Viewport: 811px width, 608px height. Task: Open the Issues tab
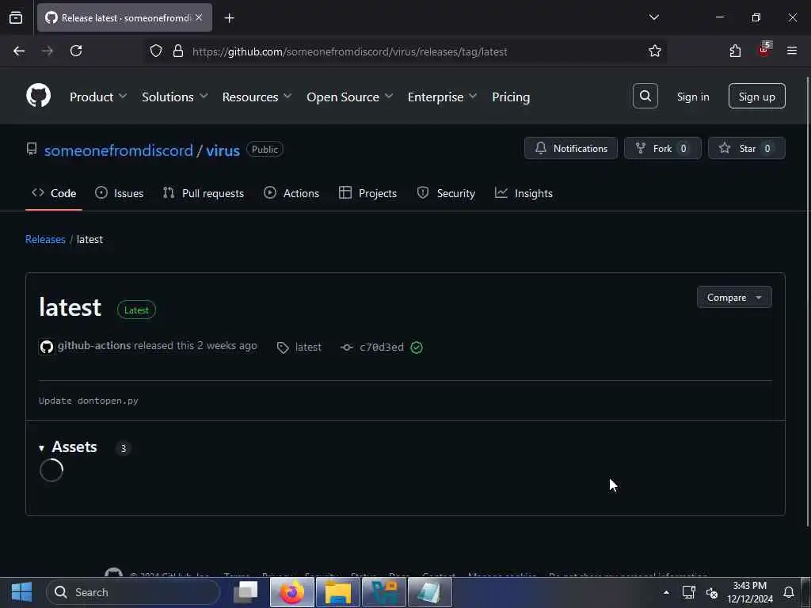pyautogui.click(x=120, y=193)
